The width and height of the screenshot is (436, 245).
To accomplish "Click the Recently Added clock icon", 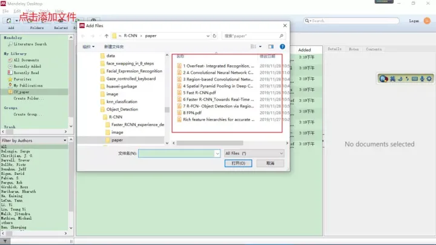I will (10, 67).
